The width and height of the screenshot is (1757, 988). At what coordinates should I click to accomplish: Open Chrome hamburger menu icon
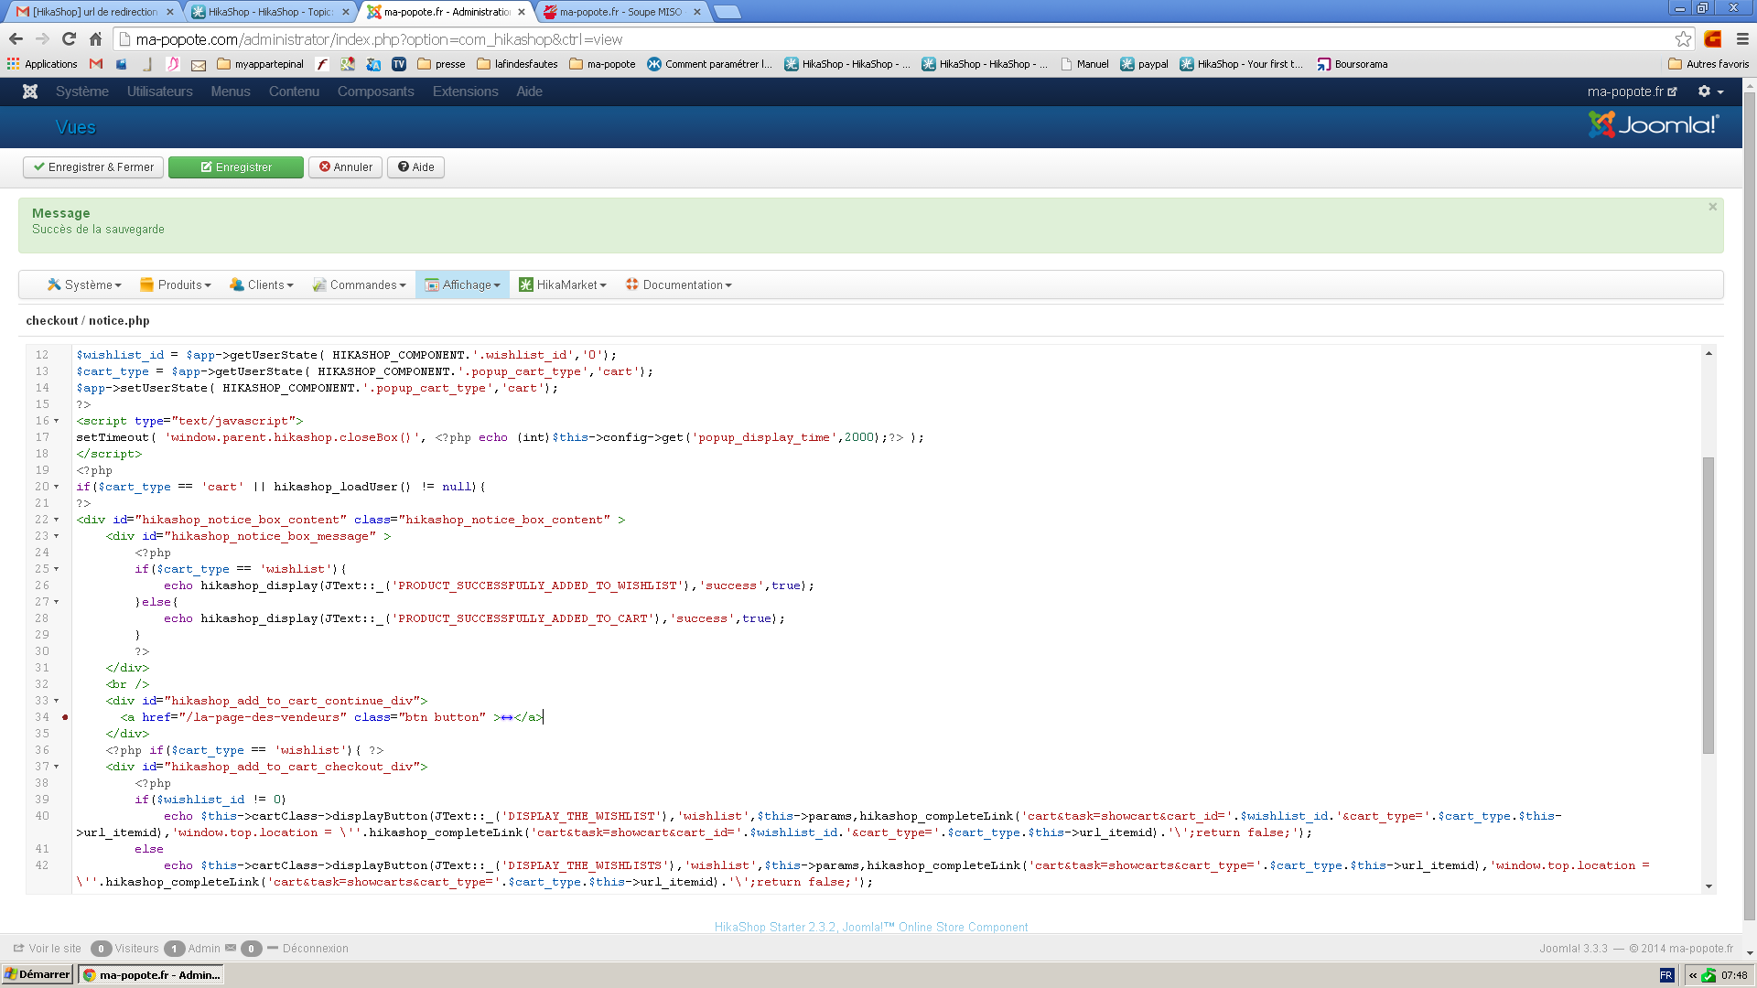coord(1742,39)
